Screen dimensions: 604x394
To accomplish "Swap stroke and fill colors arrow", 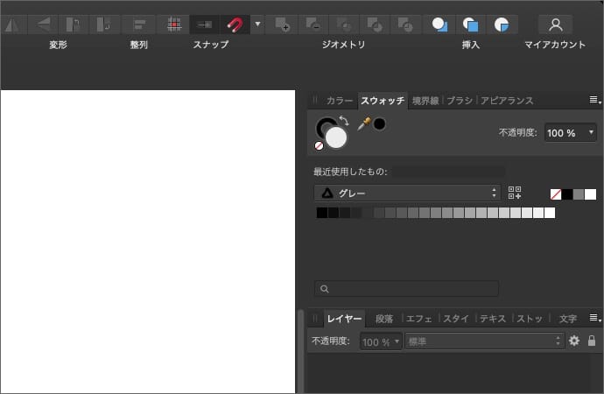I will click(x=344, y=121).
